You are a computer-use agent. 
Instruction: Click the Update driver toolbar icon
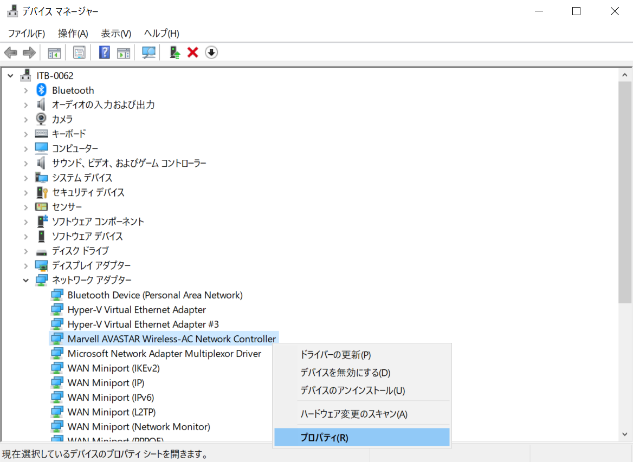pos(175,53)
